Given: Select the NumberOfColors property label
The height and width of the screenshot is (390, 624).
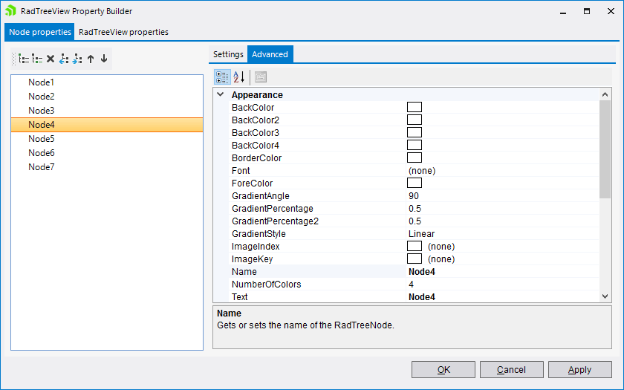Looking at the screenshot, I should point(266,285).
